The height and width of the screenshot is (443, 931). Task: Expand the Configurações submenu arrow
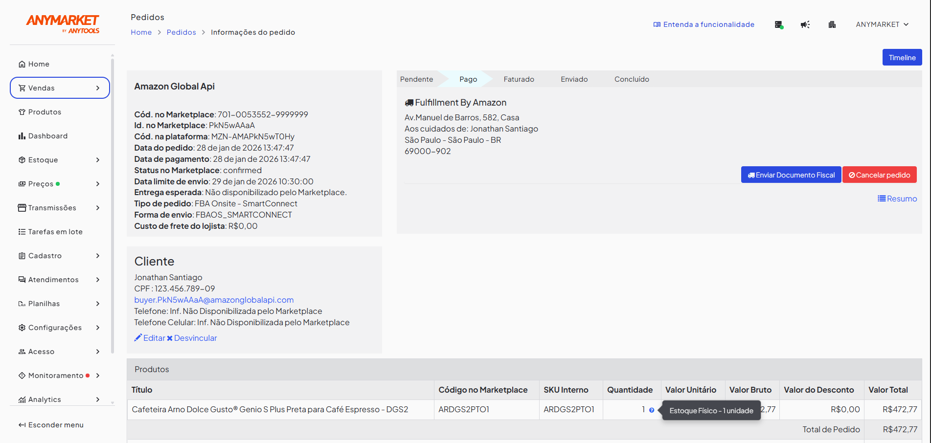point(98,328)
